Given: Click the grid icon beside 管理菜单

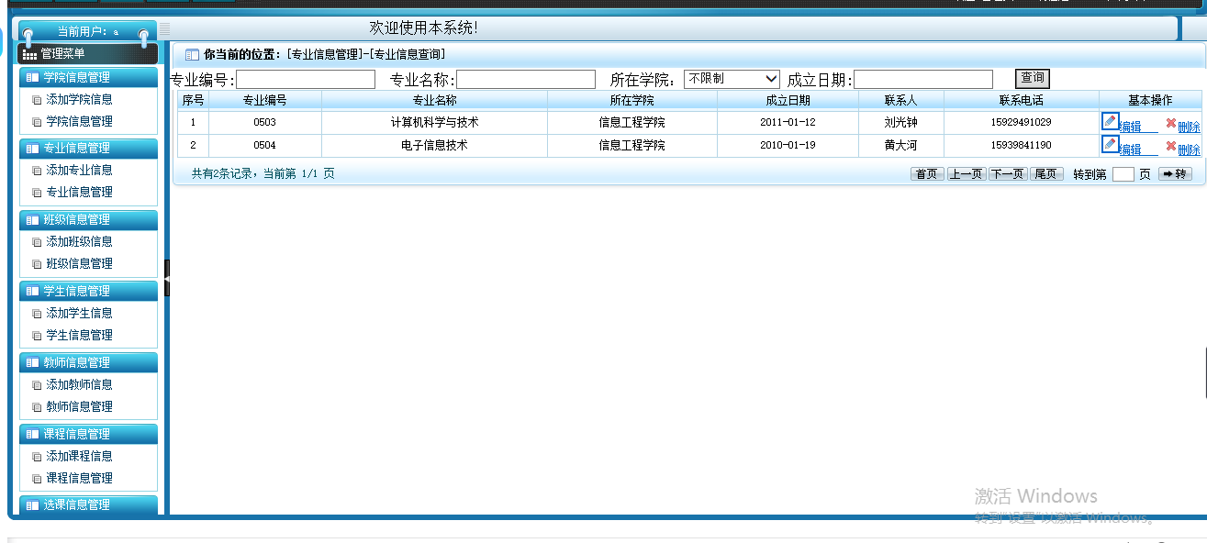Looking at the screenshot, I should 30,55.
